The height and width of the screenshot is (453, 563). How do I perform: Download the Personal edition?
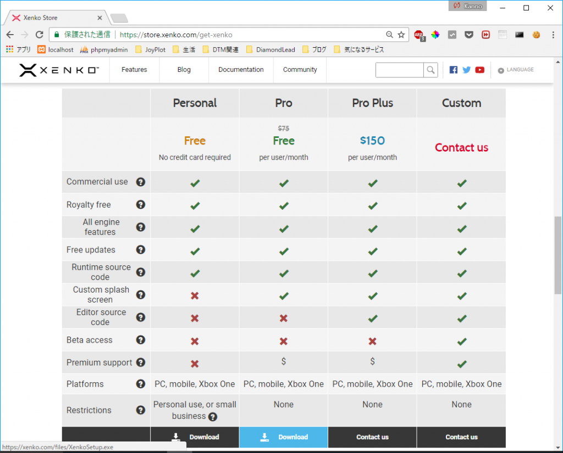click(x=195, y=437)
